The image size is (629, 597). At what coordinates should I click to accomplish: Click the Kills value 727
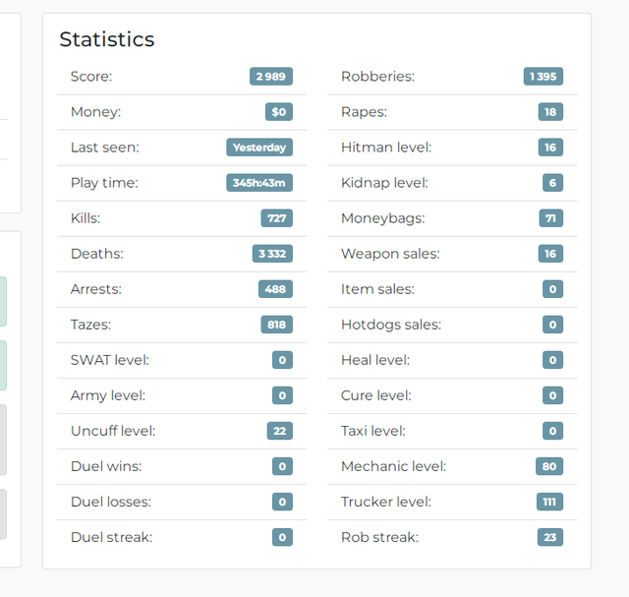pos(277,218)
